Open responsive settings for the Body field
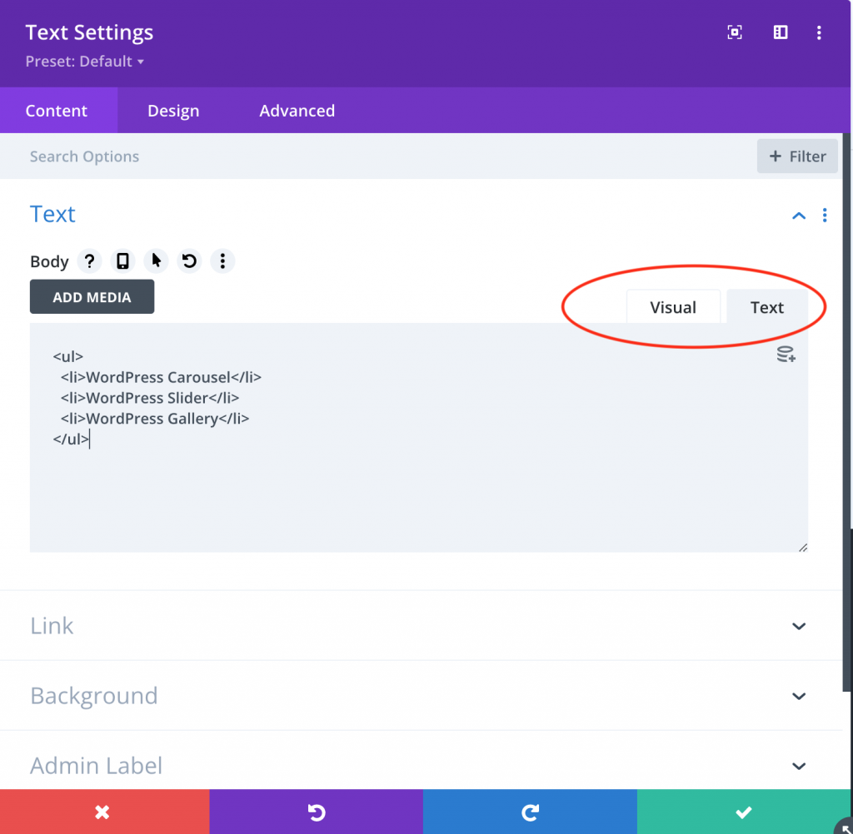 click(122, 261)
